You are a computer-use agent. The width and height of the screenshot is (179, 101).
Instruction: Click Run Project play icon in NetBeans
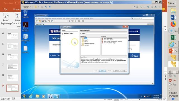tap(75, 21)
